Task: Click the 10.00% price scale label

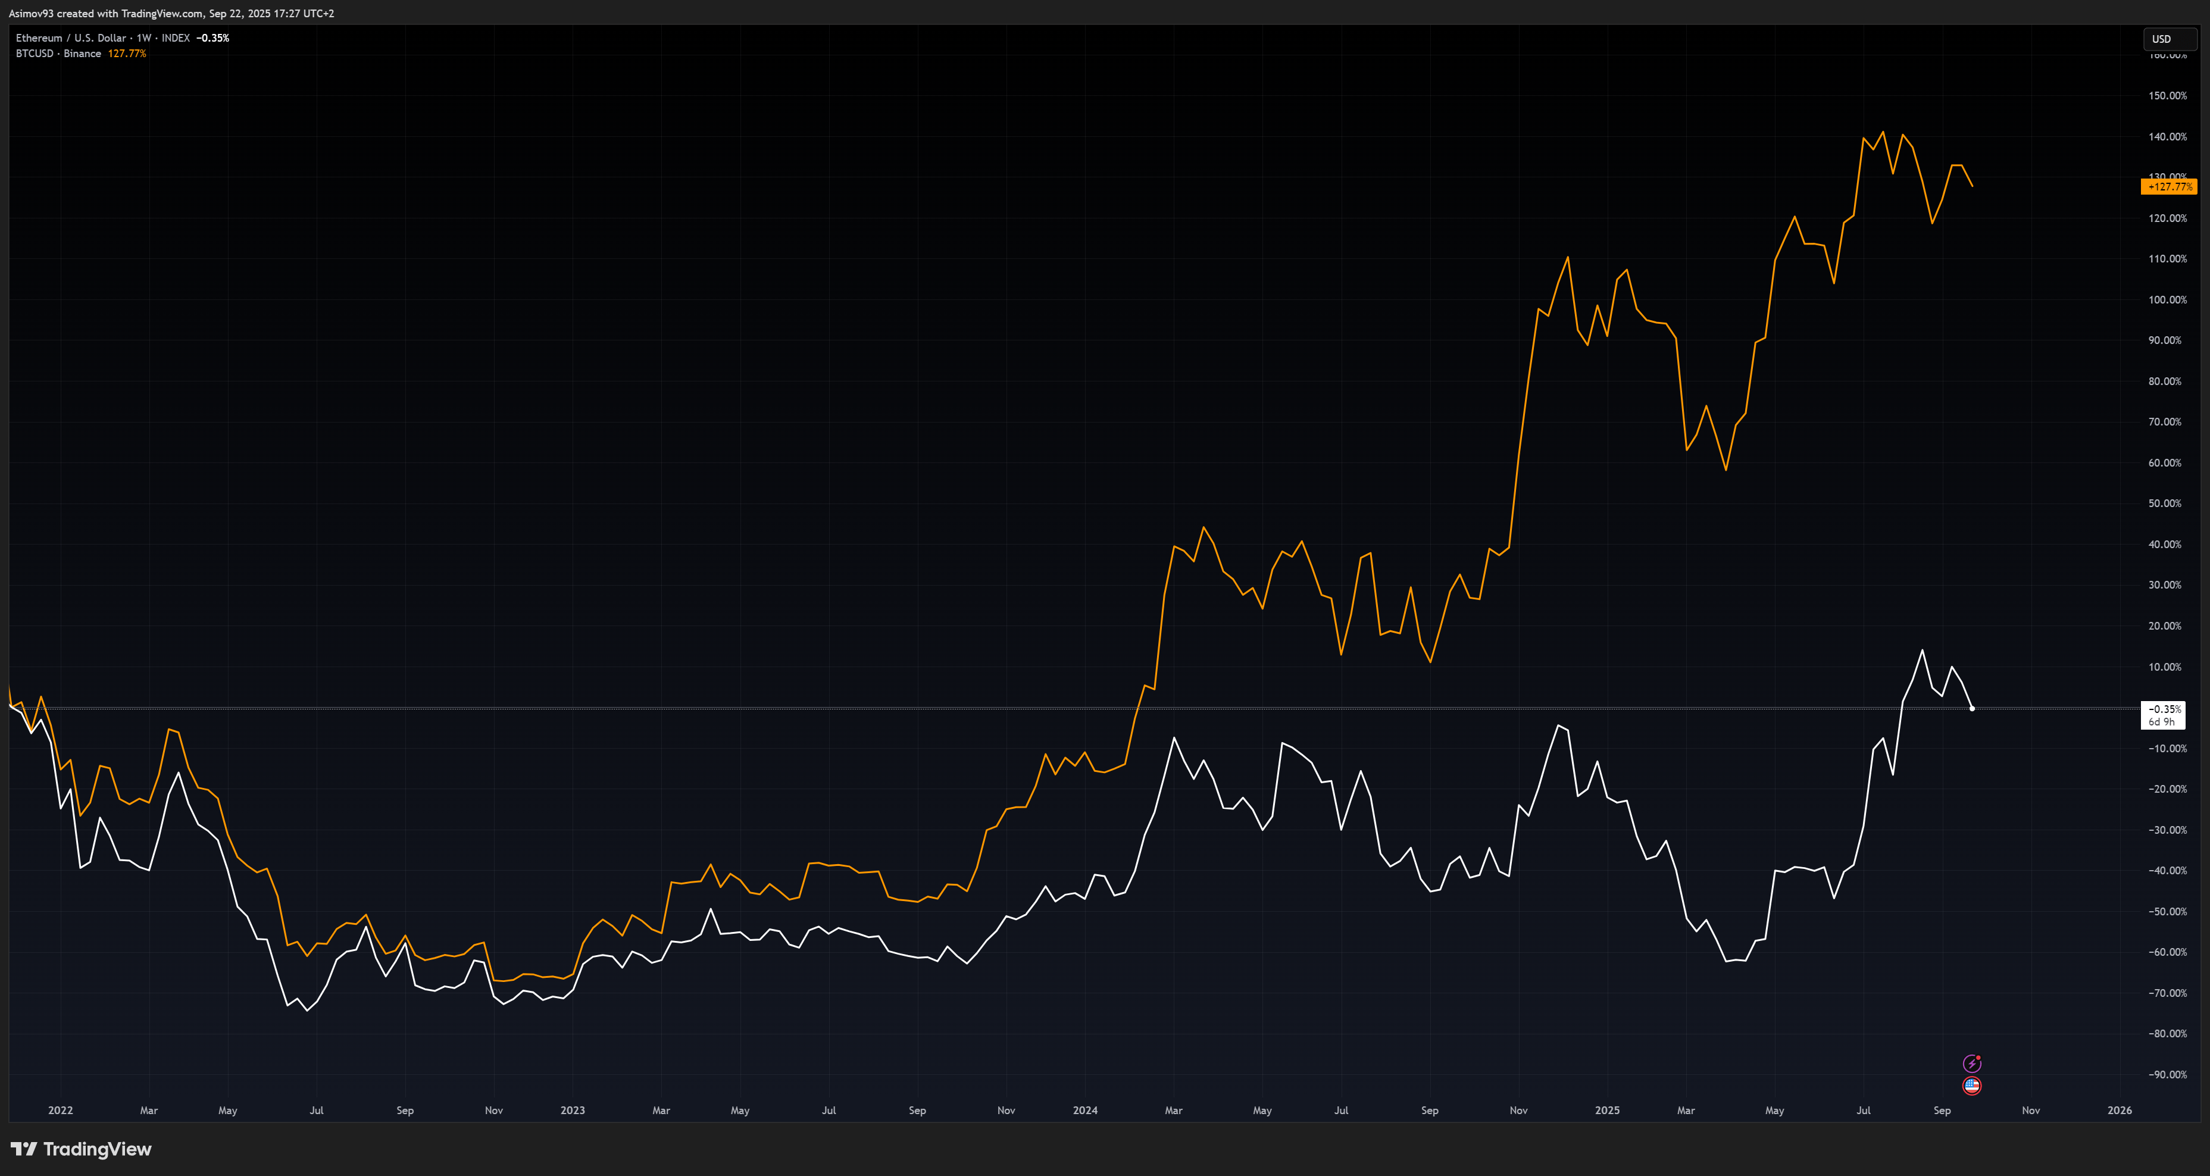Action: pos(2165,667)
